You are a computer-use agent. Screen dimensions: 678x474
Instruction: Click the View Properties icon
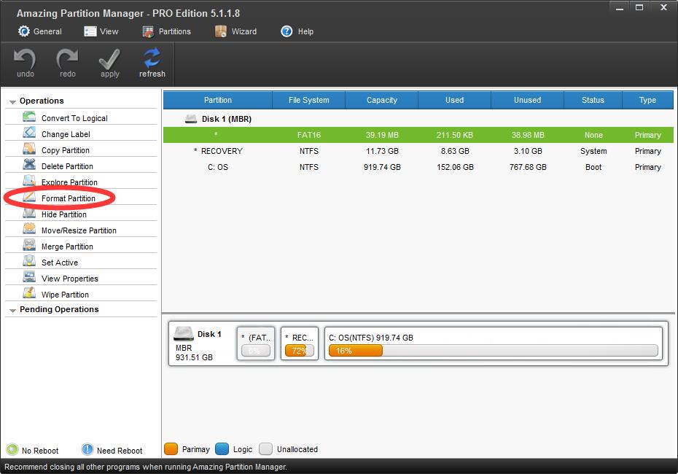(x=29, y=277)
